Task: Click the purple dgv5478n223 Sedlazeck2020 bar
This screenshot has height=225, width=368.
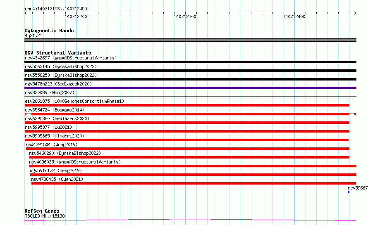Action: point(190,88)
